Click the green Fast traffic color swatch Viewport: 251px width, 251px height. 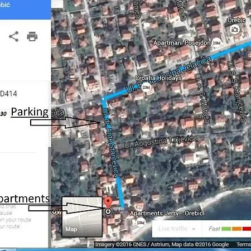[226, 229]
